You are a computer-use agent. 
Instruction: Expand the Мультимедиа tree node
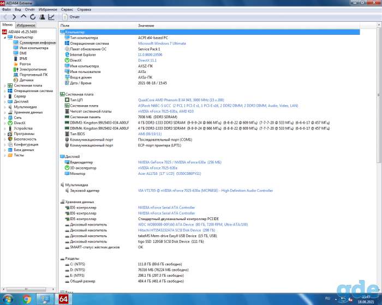click(x=4, y=107)
